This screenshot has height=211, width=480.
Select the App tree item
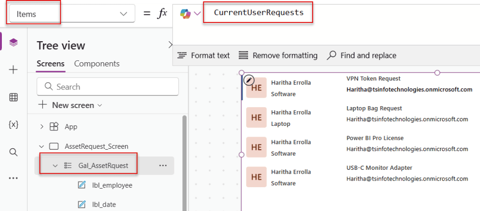point(71,127)
